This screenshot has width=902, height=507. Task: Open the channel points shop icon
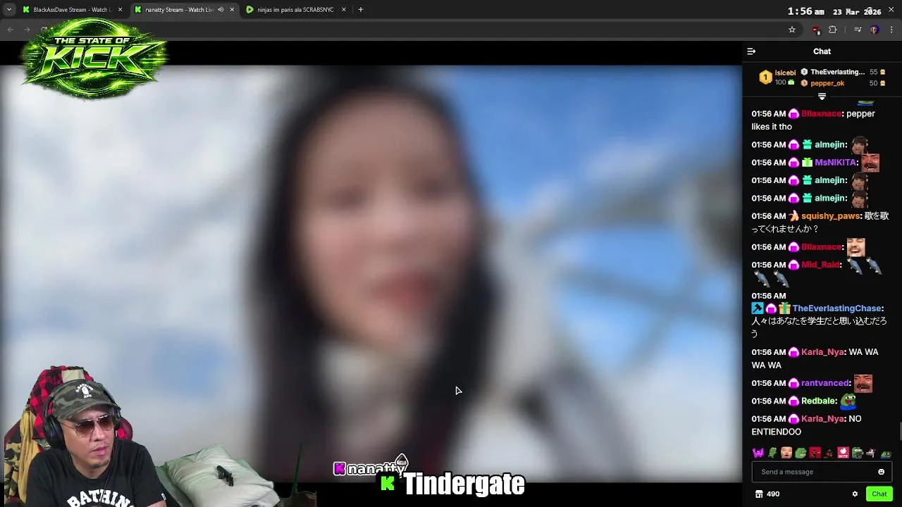(759, 494)
